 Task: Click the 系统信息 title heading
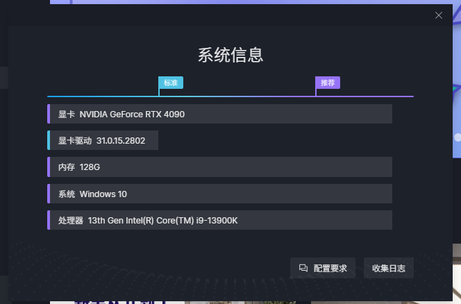pyautogui.click(x=230, y=55)
